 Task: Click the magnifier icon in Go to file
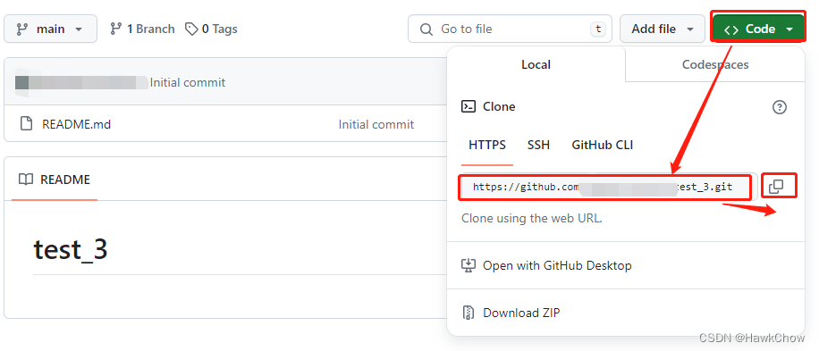tap(426, 29)
